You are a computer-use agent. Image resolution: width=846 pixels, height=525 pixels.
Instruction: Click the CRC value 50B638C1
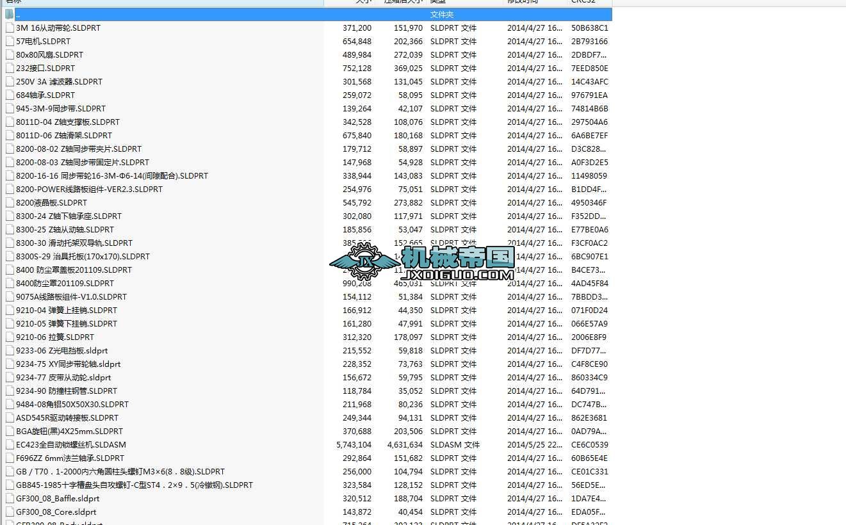pyautogui.click(x=590, y=28)
